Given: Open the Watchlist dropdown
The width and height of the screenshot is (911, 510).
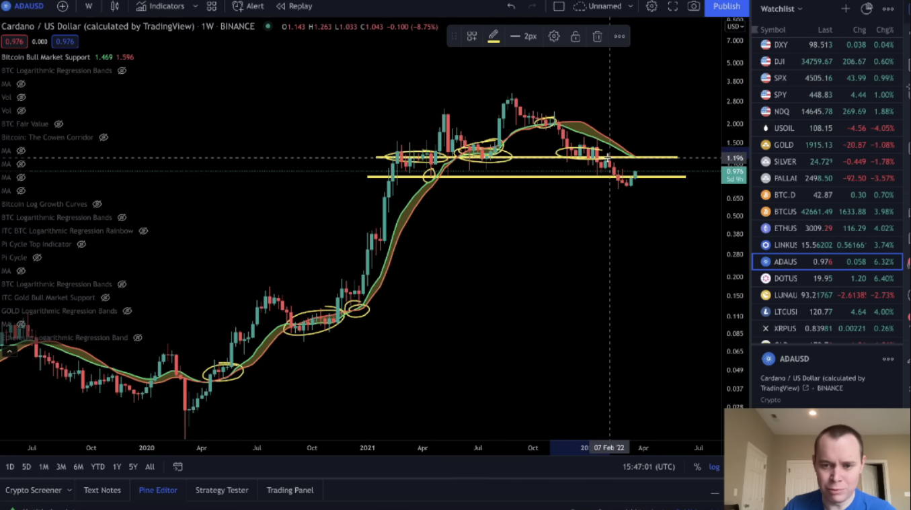Looking at the screenshot, I should [781, 9].
